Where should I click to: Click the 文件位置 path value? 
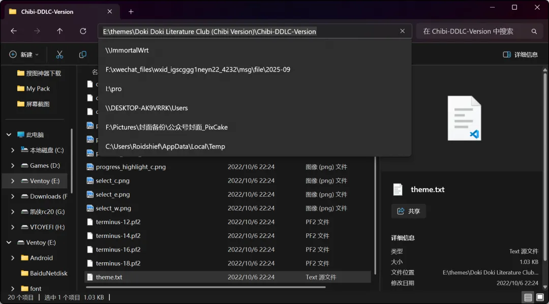coord(491,272)
